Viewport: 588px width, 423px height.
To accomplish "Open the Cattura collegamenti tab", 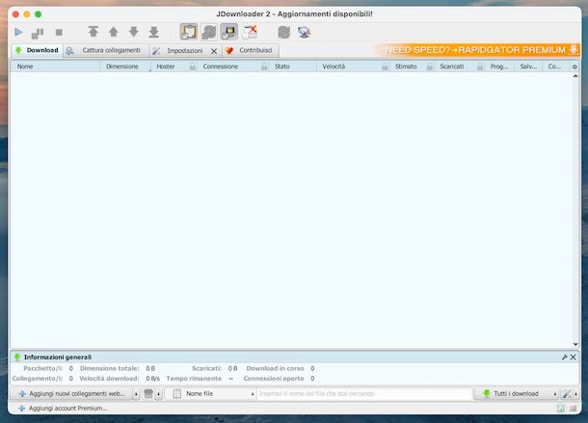I will (x=106, y=51).
